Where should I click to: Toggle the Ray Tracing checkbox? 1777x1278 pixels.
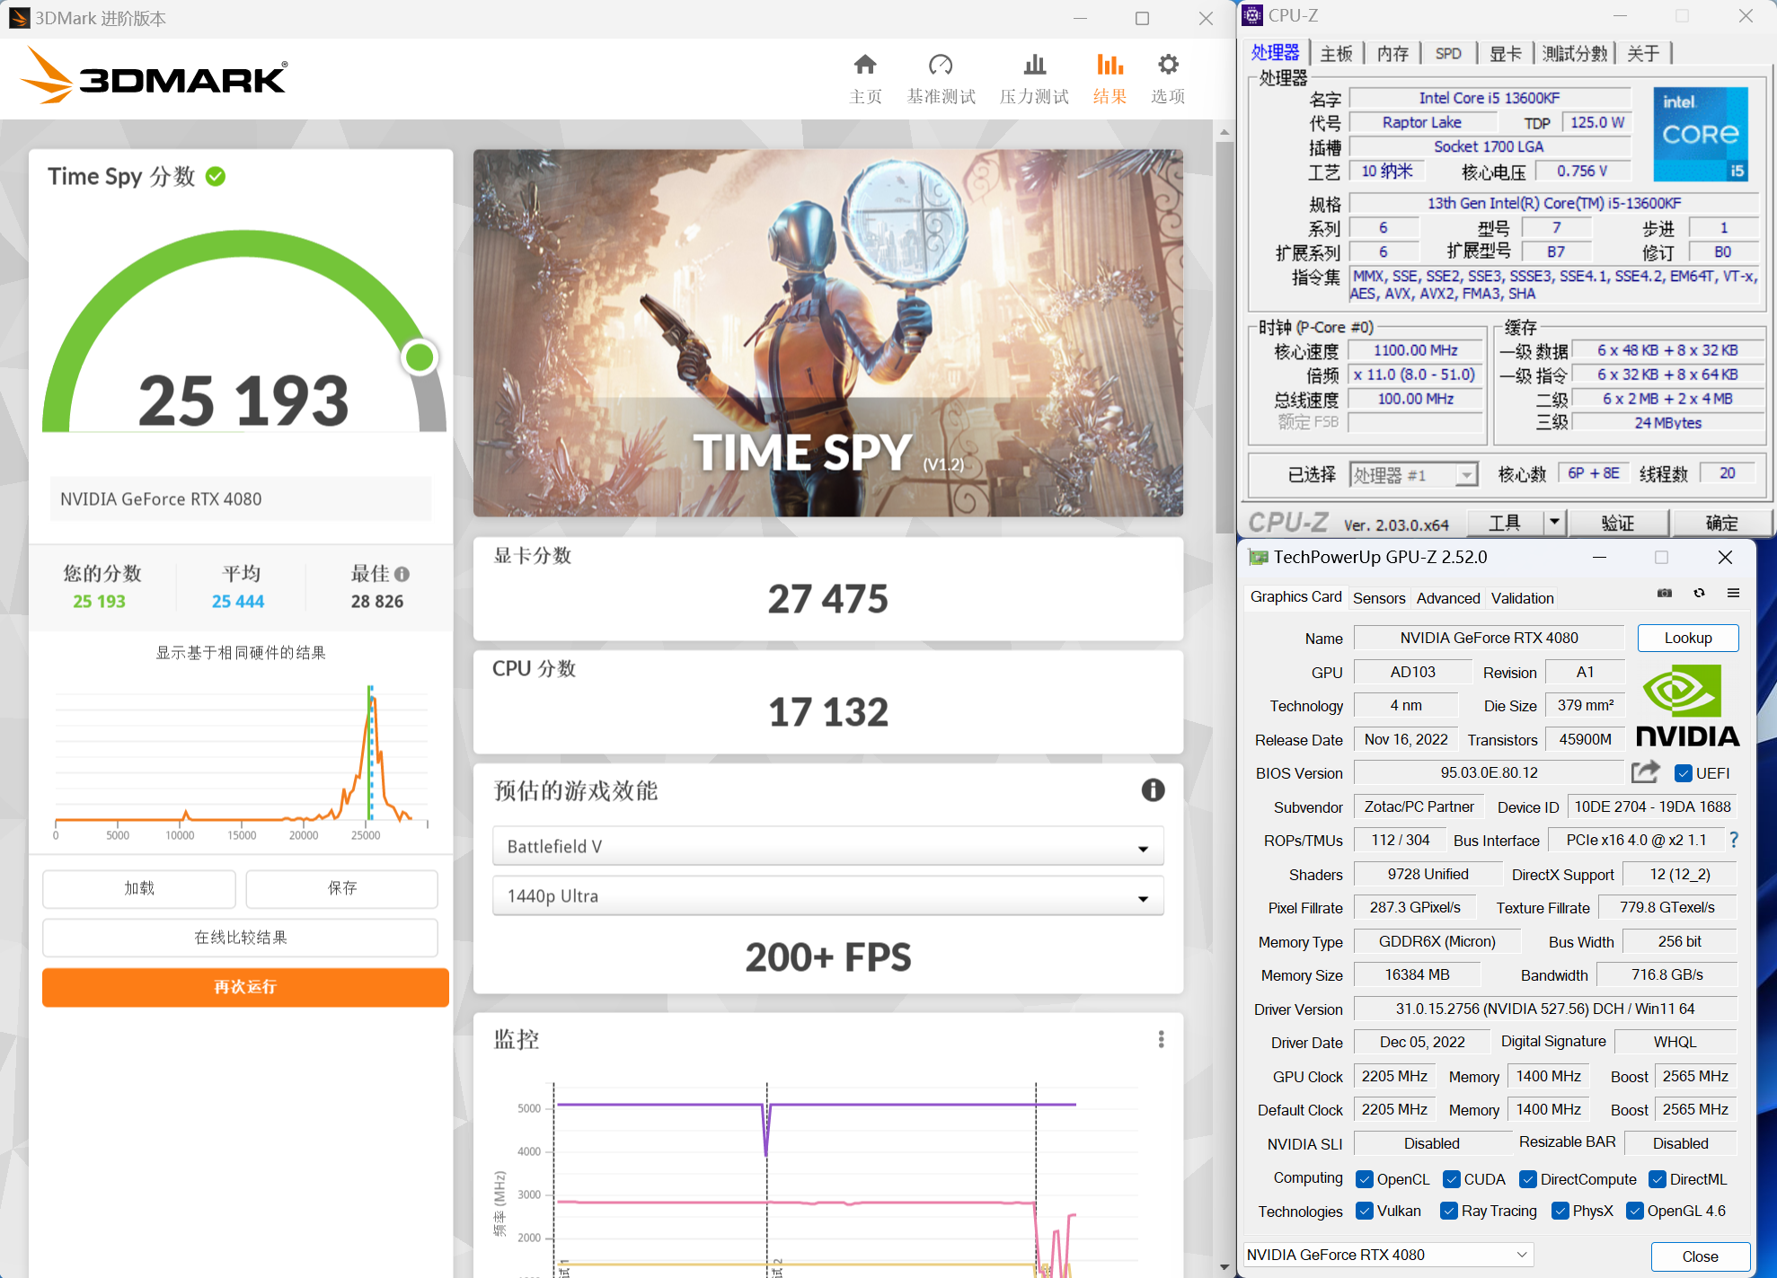[x=1449, y=1211]
